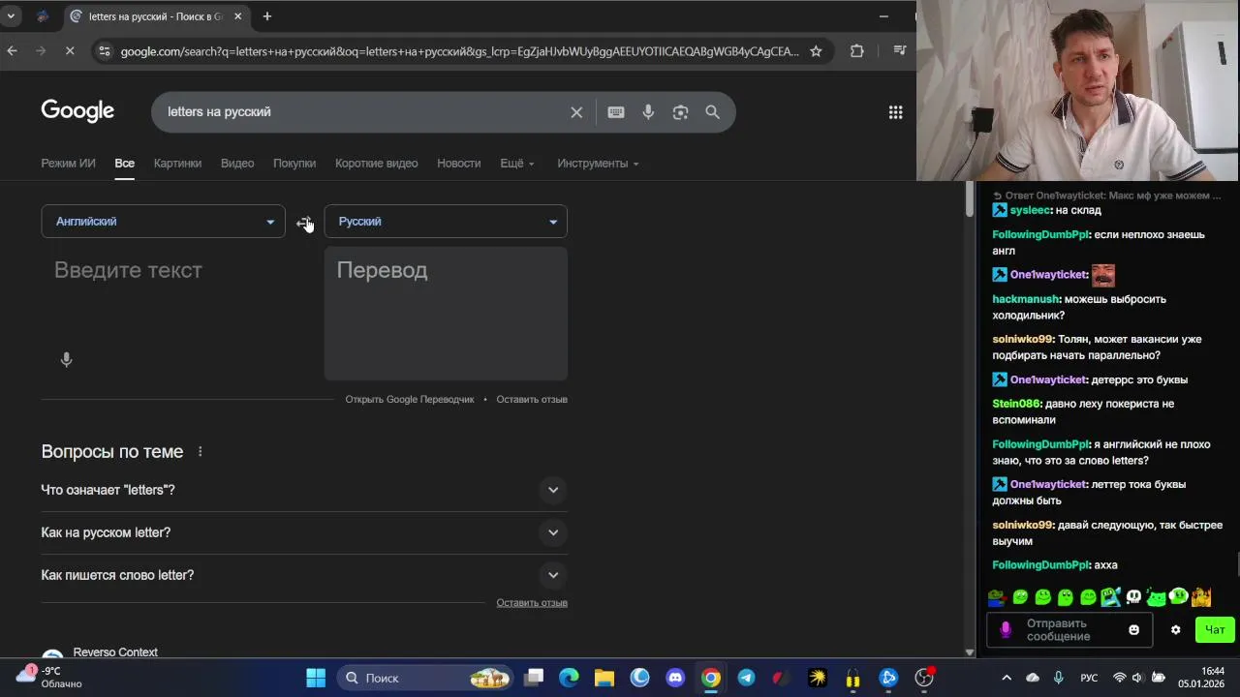The height and width of the screenshot is (697, 1240).
Task: Go to the Google homepage logo
Action: tap(77, 111)
